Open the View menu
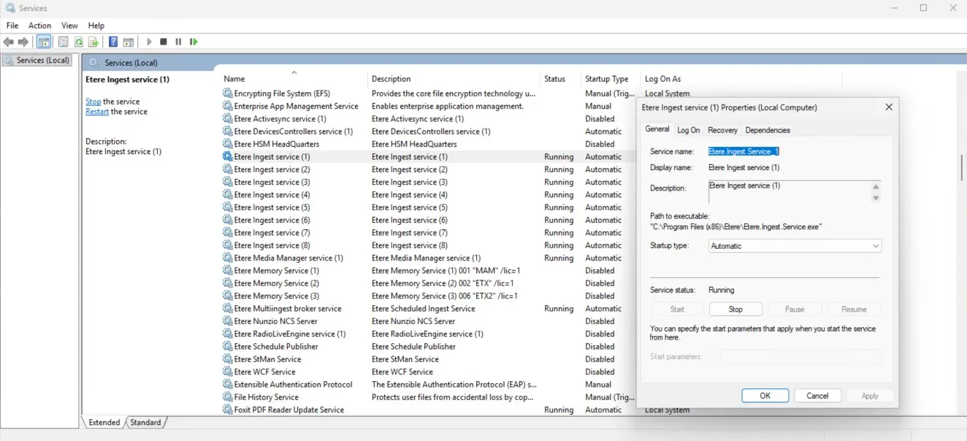 69,26
